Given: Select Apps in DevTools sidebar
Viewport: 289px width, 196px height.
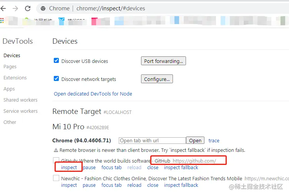Looking at the screenshot, I should click(9, 89).
